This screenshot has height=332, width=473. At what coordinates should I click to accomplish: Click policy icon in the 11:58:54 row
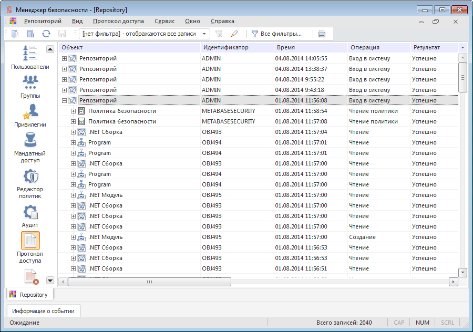click(81, 111)
